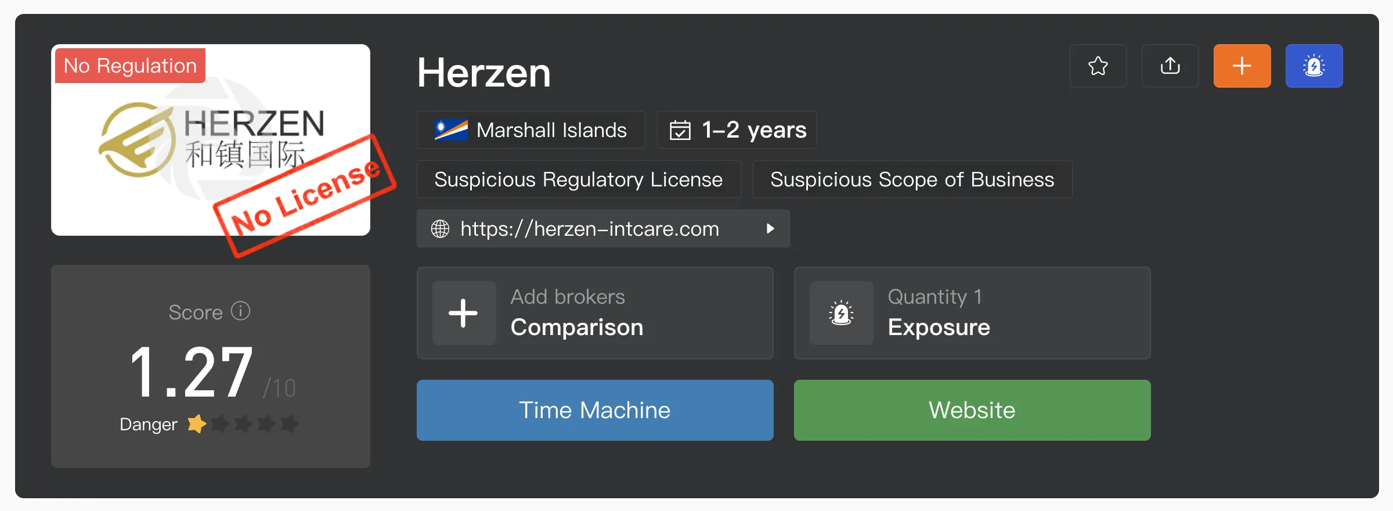Click the globe icon beside website URL
Image resolution: width=1393 pixels, height=511 pixels.
[x=440, y=229]
